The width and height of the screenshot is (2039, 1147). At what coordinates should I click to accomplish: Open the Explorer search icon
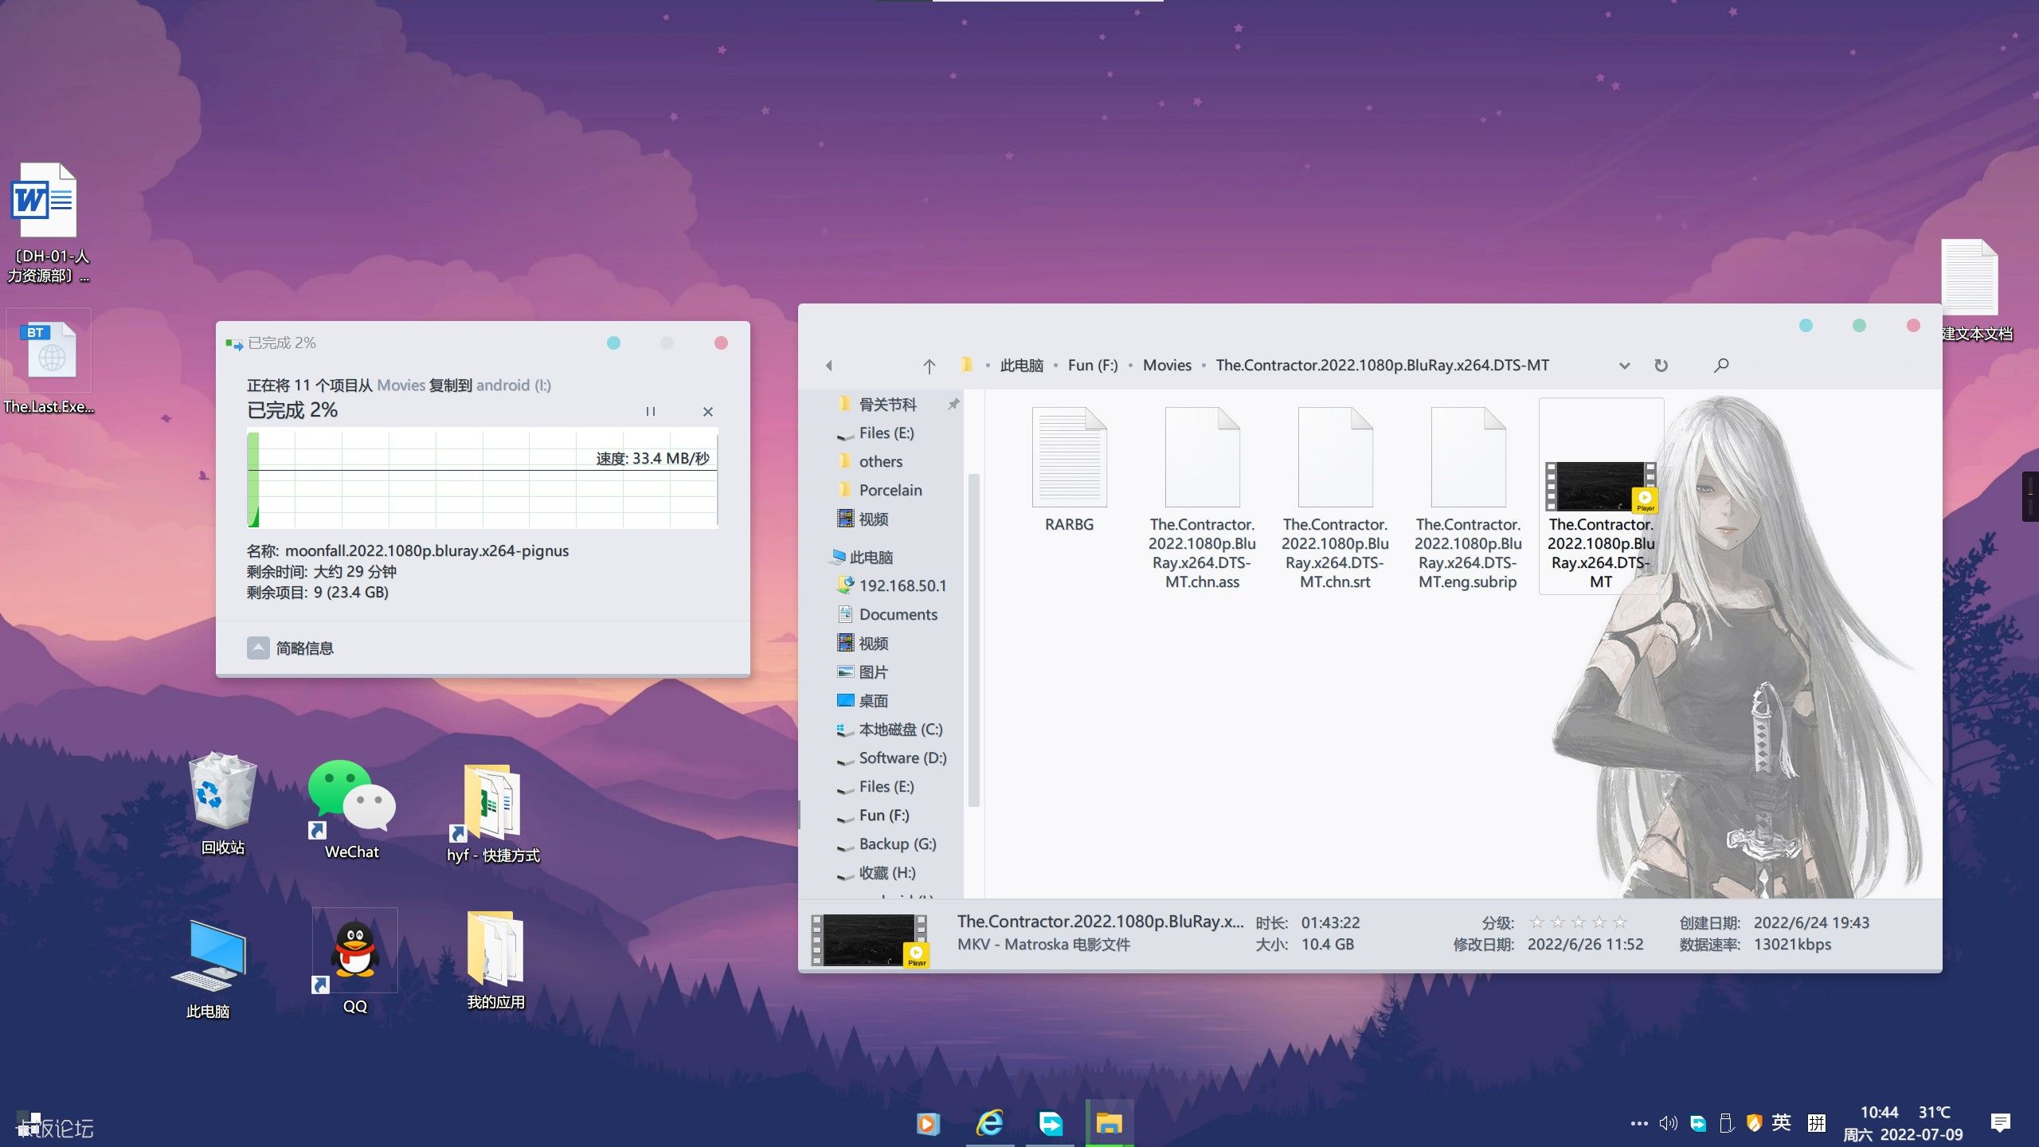[x=1721, y=366]
